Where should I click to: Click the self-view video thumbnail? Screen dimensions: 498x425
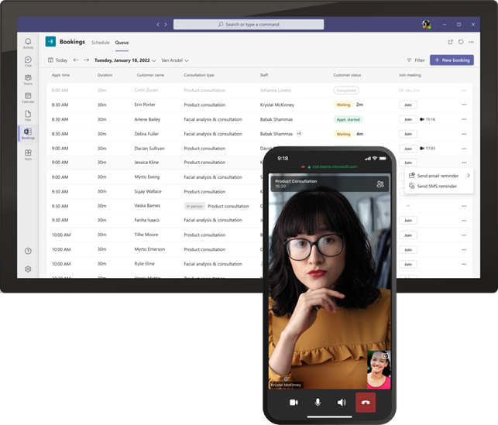point(379,370)
